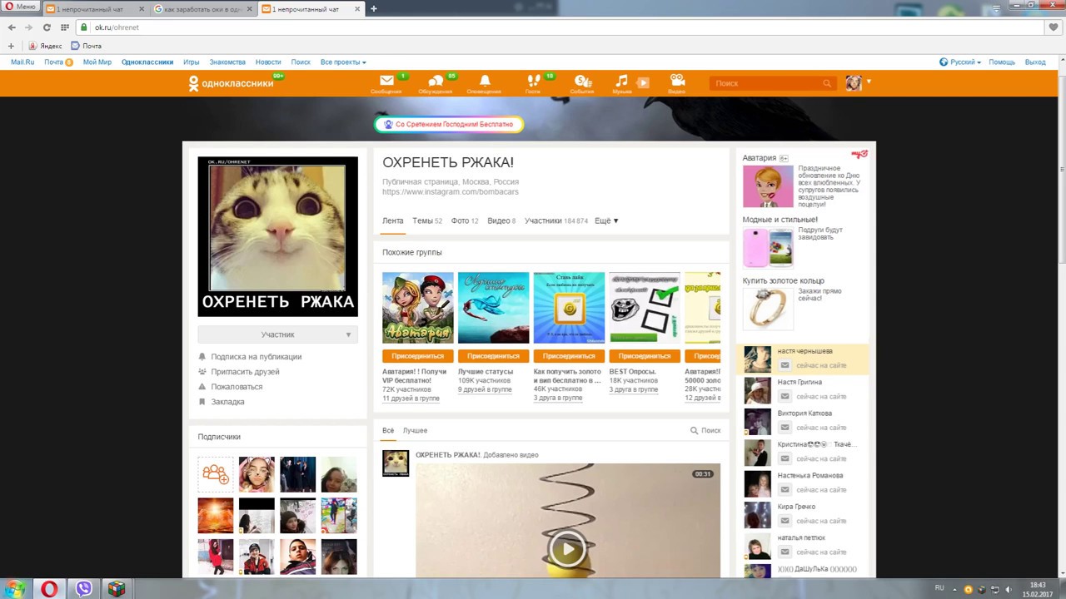Screen dimensions: 1066x599
Task: Open Viber from the taskbar
Action: (x=83, y=589)
